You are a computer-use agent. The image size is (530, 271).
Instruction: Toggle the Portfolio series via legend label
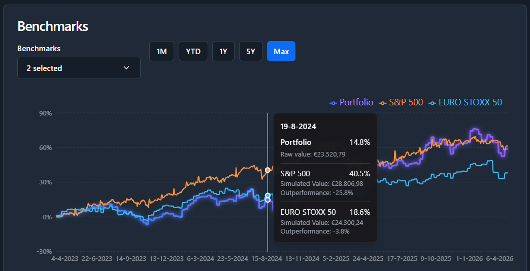pyautogui.click(x=356, y=102)
